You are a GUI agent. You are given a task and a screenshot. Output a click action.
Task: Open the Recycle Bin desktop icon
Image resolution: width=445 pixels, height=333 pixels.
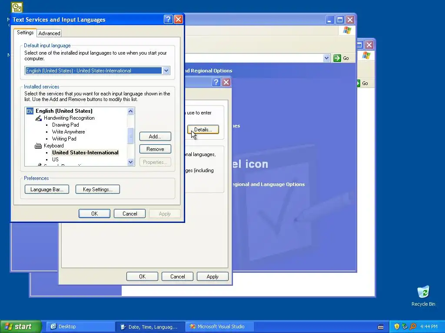coord(423,296)
